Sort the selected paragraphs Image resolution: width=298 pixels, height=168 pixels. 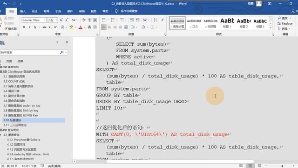pos(155,20)
